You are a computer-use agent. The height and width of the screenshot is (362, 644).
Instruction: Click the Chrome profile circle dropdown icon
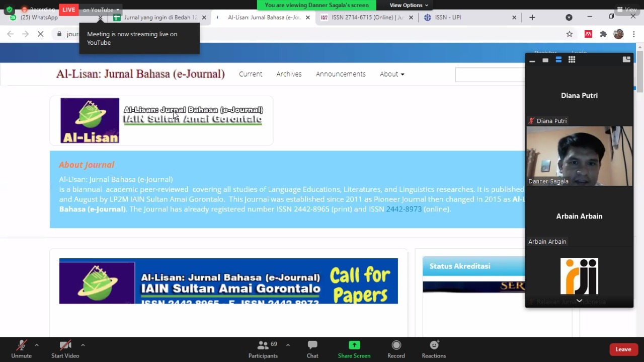(x=569, y=17)
